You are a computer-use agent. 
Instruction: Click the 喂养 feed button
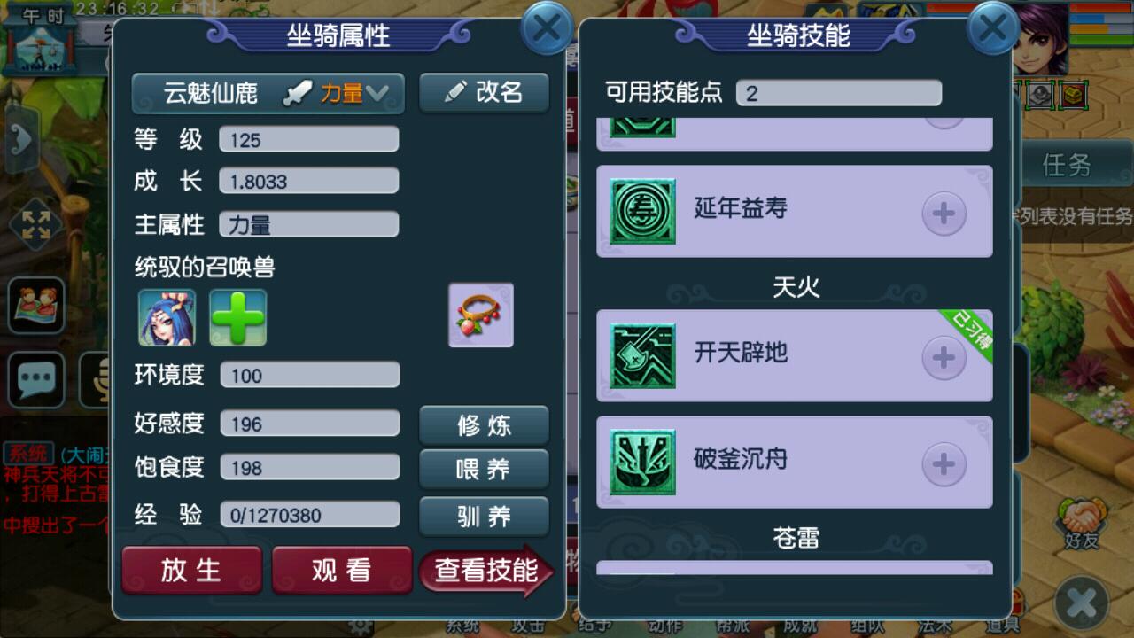(x=484, y=470)
